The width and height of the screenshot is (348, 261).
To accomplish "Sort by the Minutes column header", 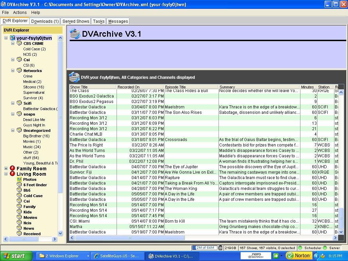I will click(x=308, y=87).
